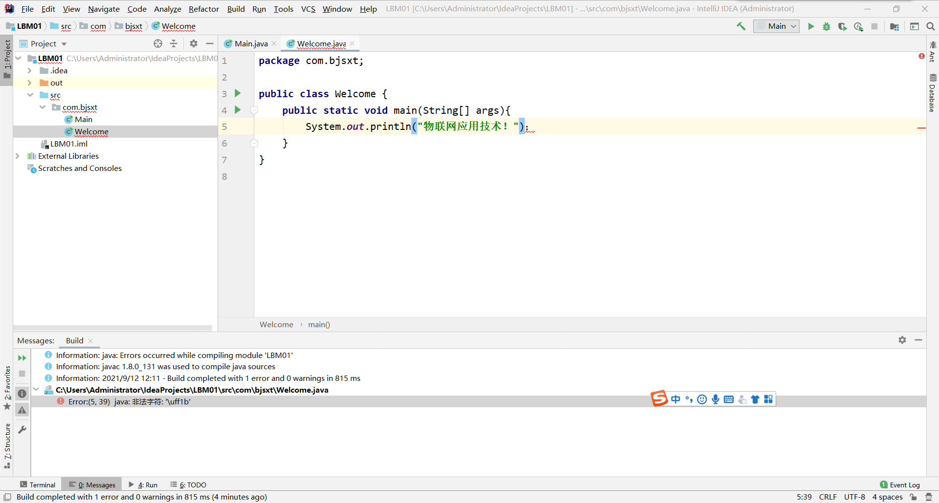Change CRLF line separator in status bar

pyautogui.click(x=827, y=497)
